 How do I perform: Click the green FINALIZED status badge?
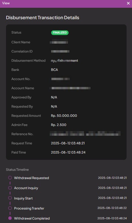point(60,32)
